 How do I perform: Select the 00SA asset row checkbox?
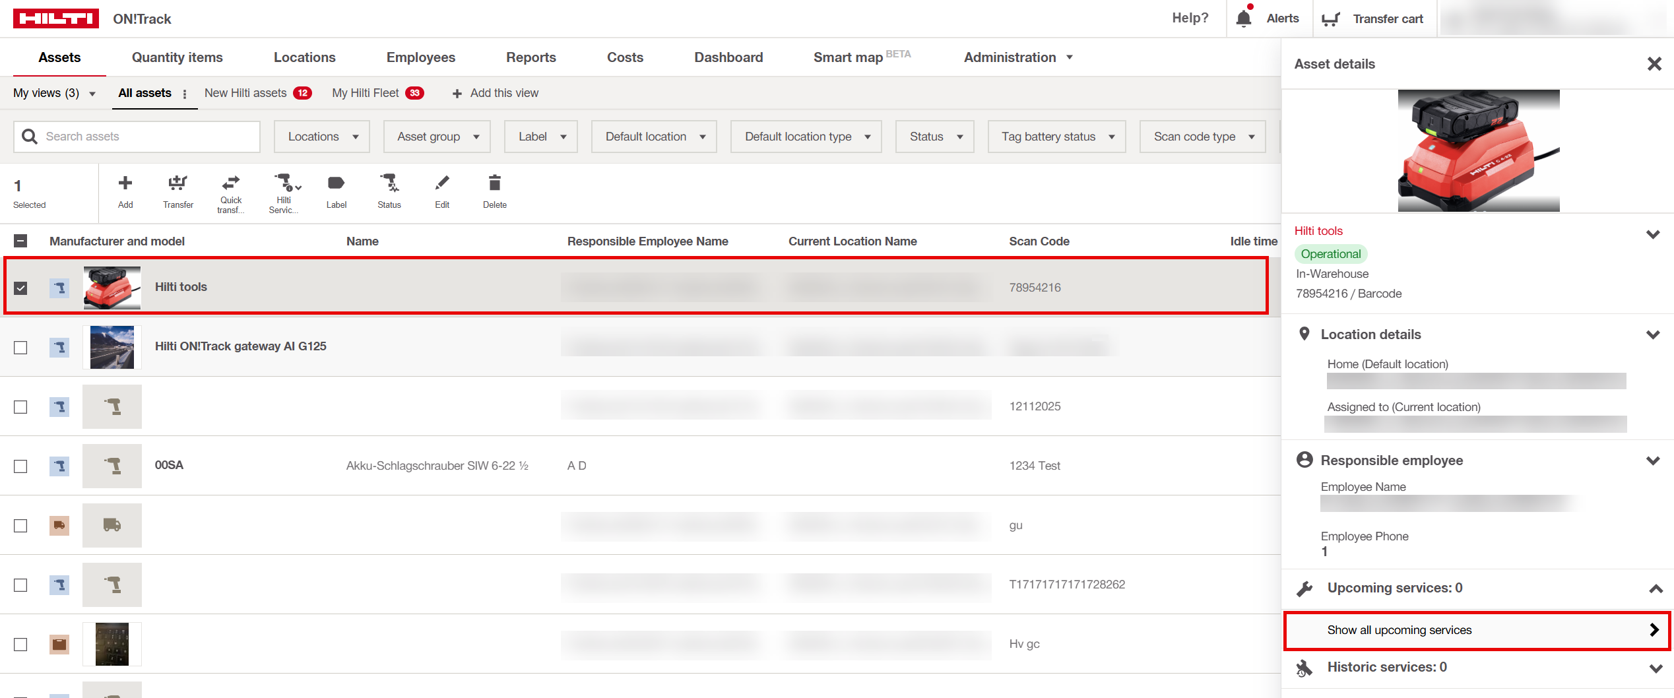pos(20,466)
